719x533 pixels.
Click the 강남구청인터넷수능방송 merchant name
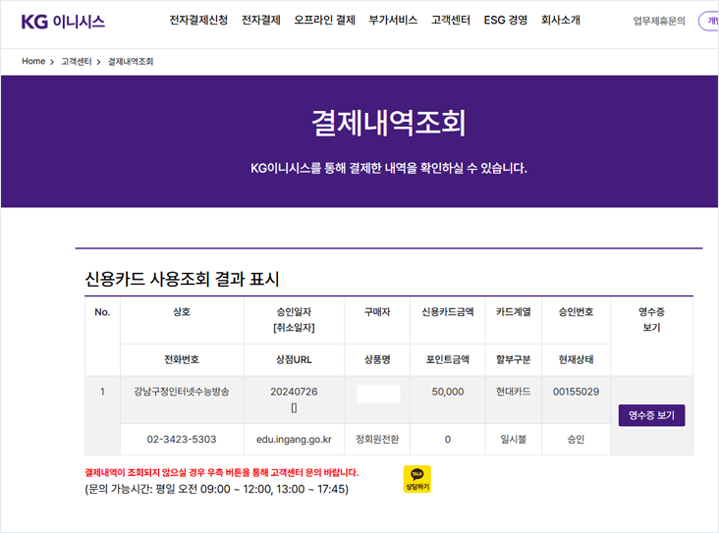[x=182, y=392]
